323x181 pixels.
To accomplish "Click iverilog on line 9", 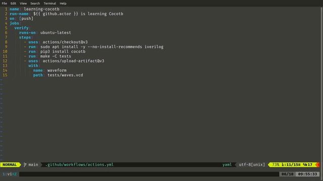I will click(x=154, y=47).
